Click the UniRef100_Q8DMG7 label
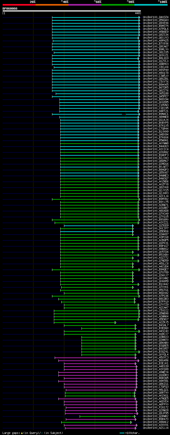This screenshot has width=170, height=435. pos(156,161)
